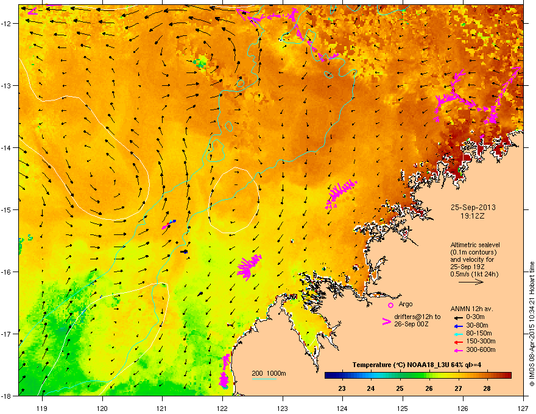Click the '19:12Z' time label

coord(473,216)
